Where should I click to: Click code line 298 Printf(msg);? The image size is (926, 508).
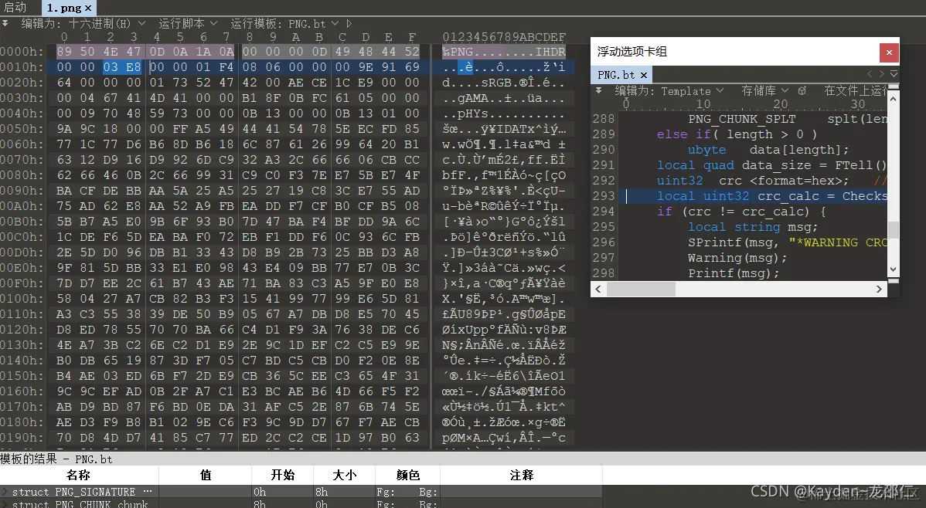[734, 273]
